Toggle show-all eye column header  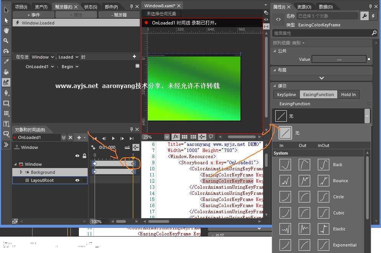click(77, 156)
